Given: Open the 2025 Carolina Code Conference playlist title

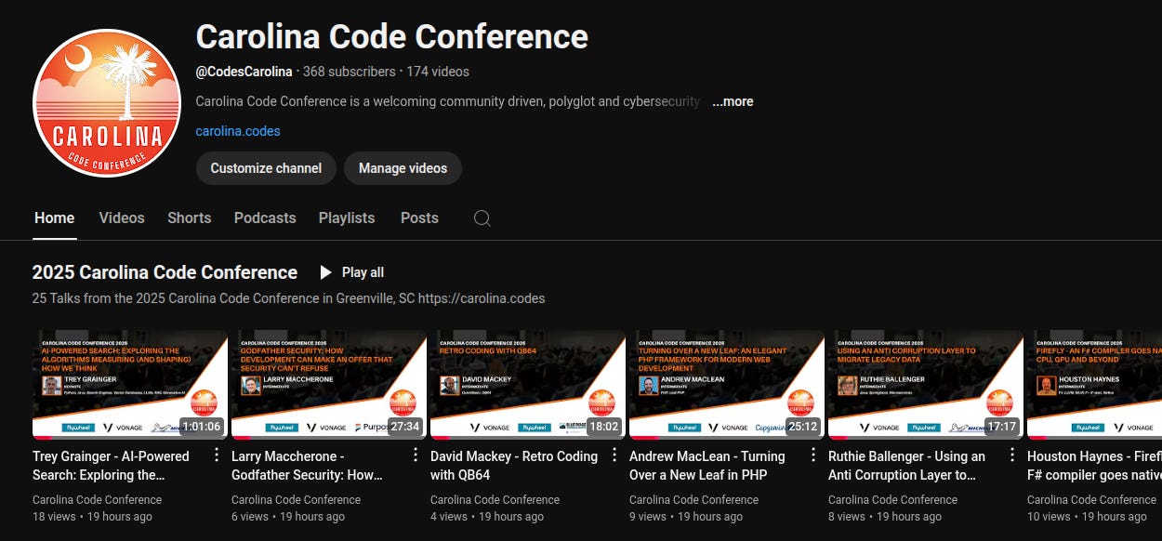Looking at the screenshot, I should point(165,272).
